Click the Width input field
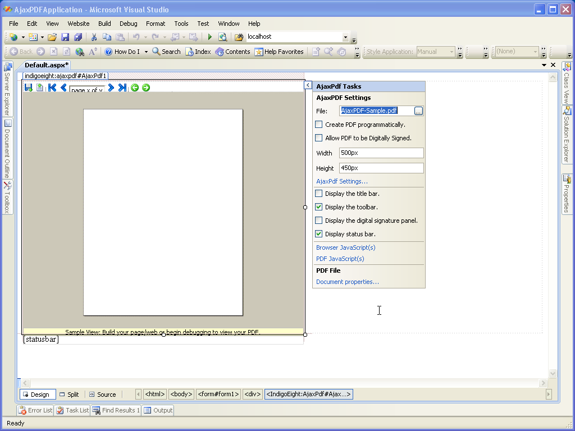 click(x=381, y=153)
